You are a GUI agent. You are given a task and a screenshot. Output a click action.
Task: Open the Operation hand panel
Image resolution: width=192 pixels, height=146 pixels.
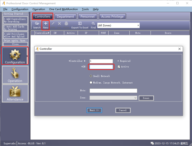[15, 75]
